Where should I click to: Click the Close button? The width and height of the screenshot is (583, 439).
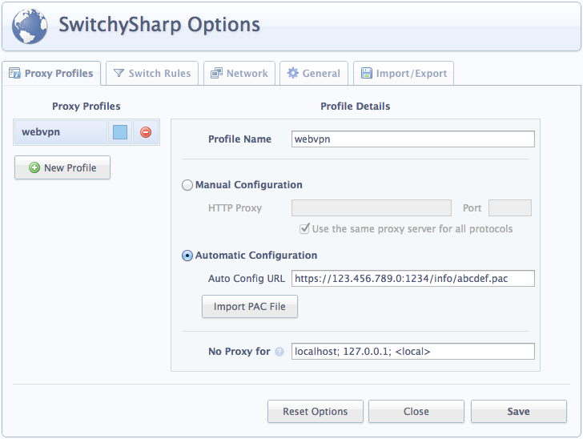[x=416, y=412]
